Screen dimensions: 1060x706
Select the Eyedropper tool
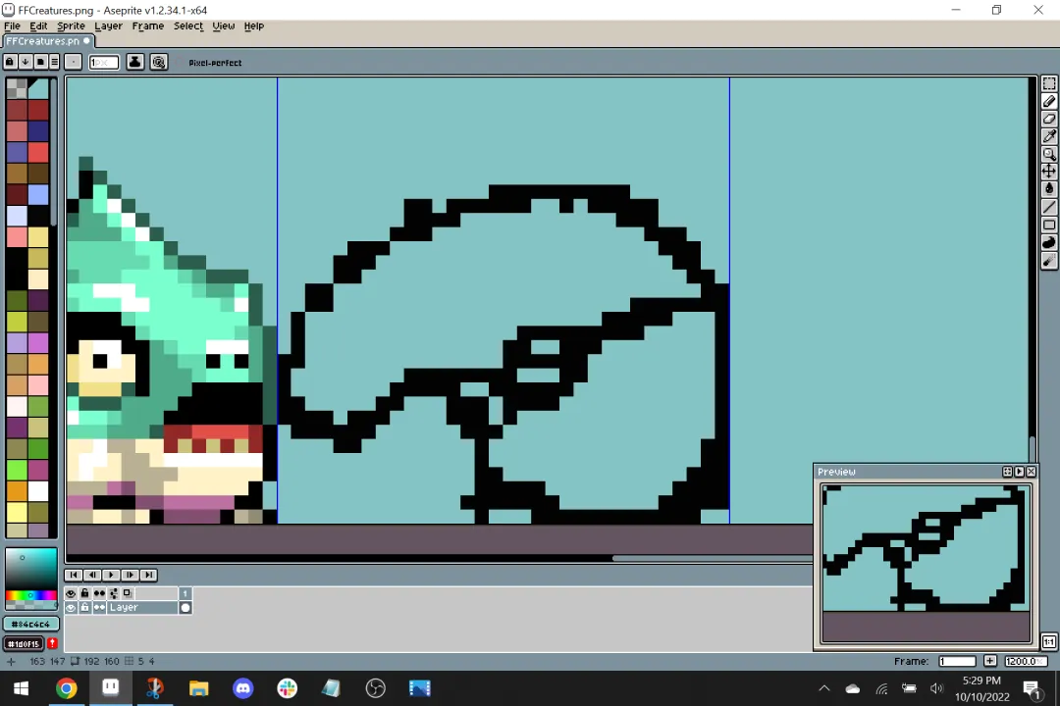(1048, 136)
